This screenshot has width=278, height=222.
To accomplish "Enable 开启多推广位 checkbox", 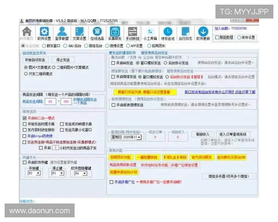I will click(112, 182).
